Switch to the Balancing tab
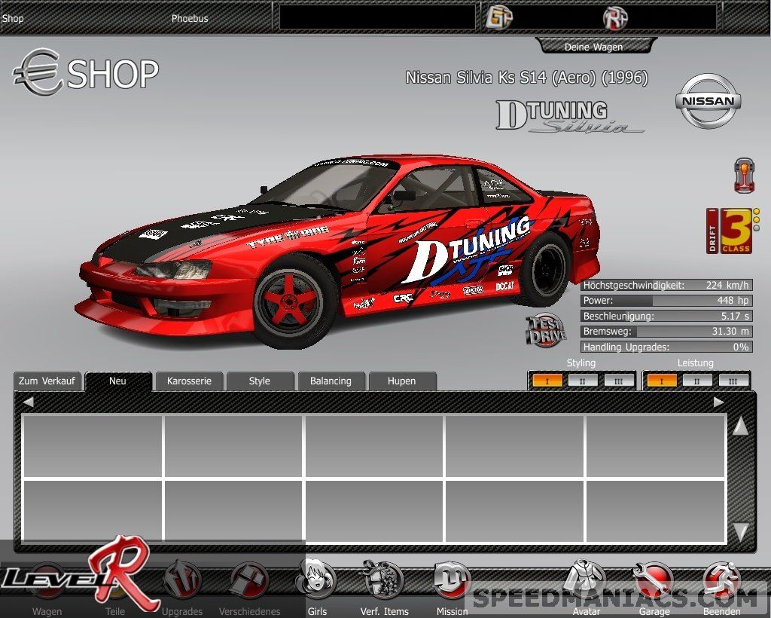Viewport: 771px width, 618px height. [331, 381]
